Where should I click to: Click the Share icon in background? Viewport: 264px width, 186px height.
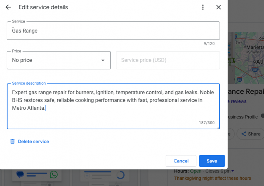coord(244,134)
